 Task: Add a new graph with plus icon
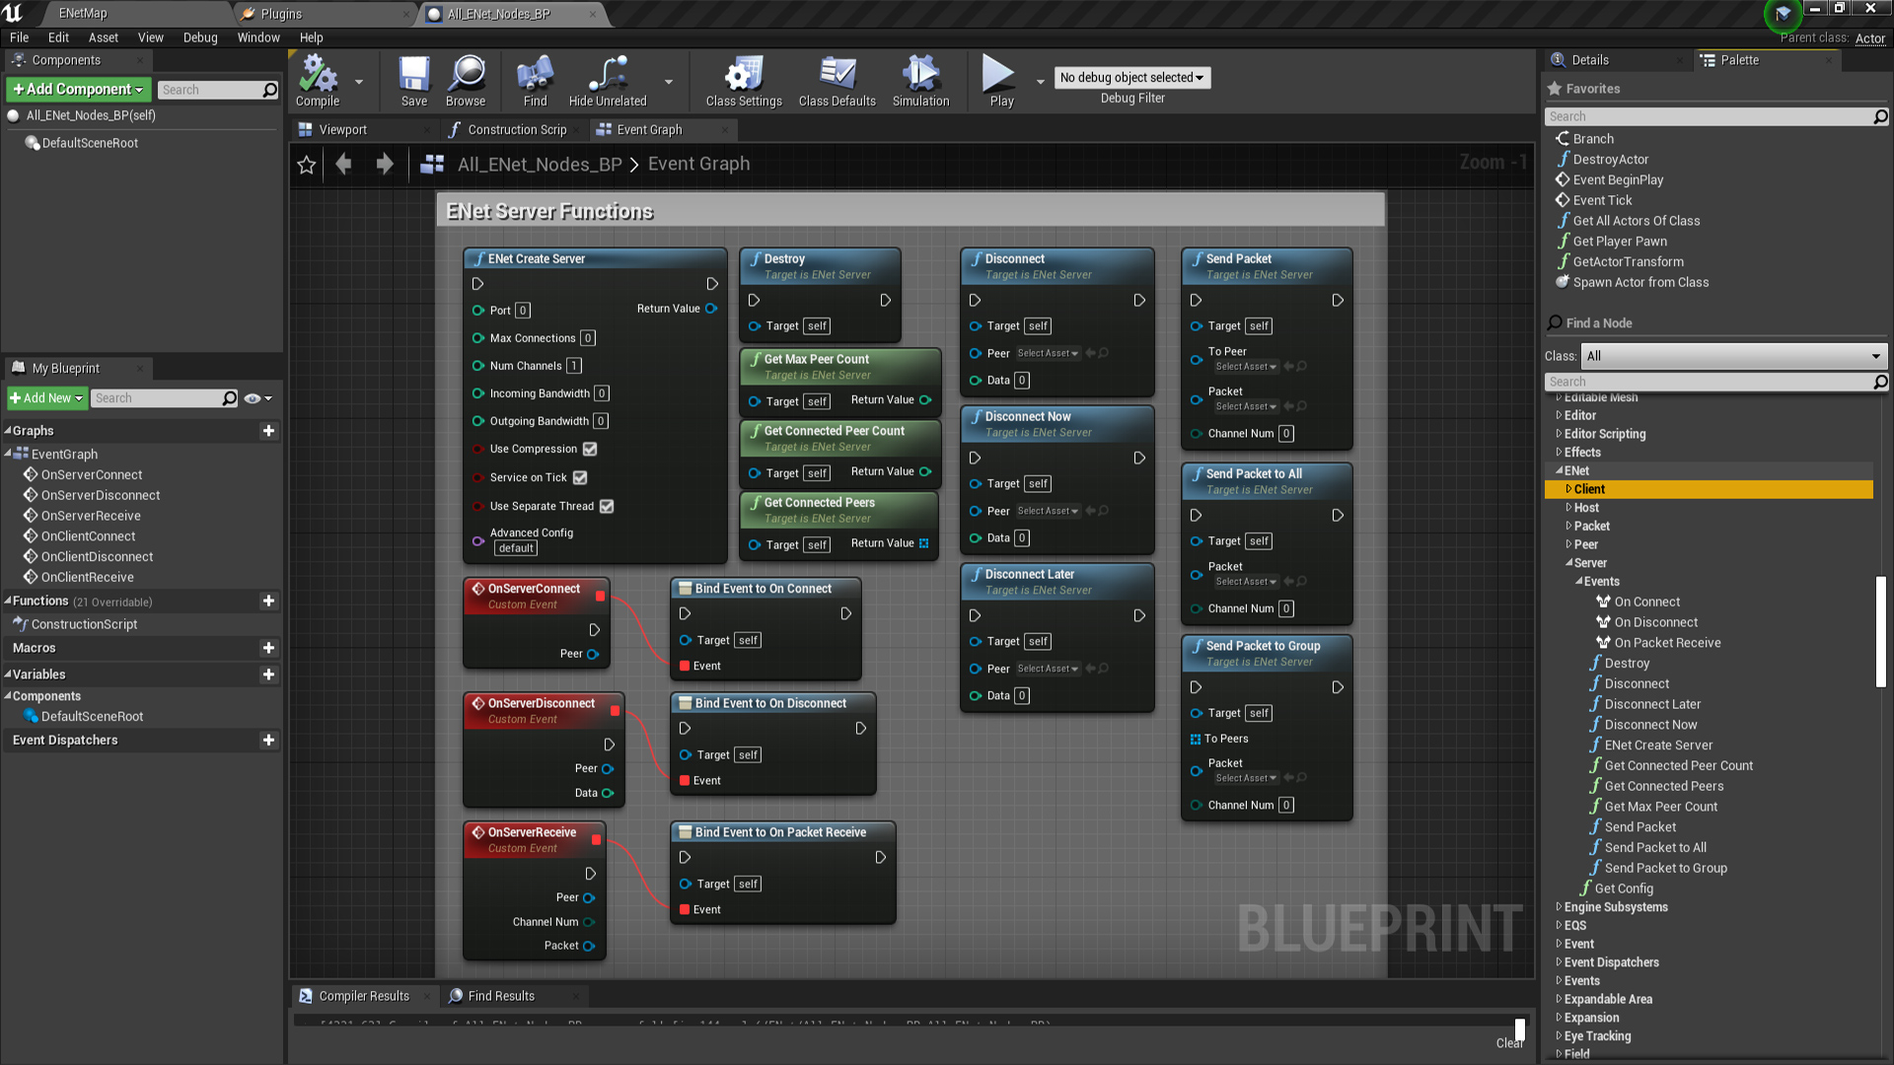tap(268, 431)
